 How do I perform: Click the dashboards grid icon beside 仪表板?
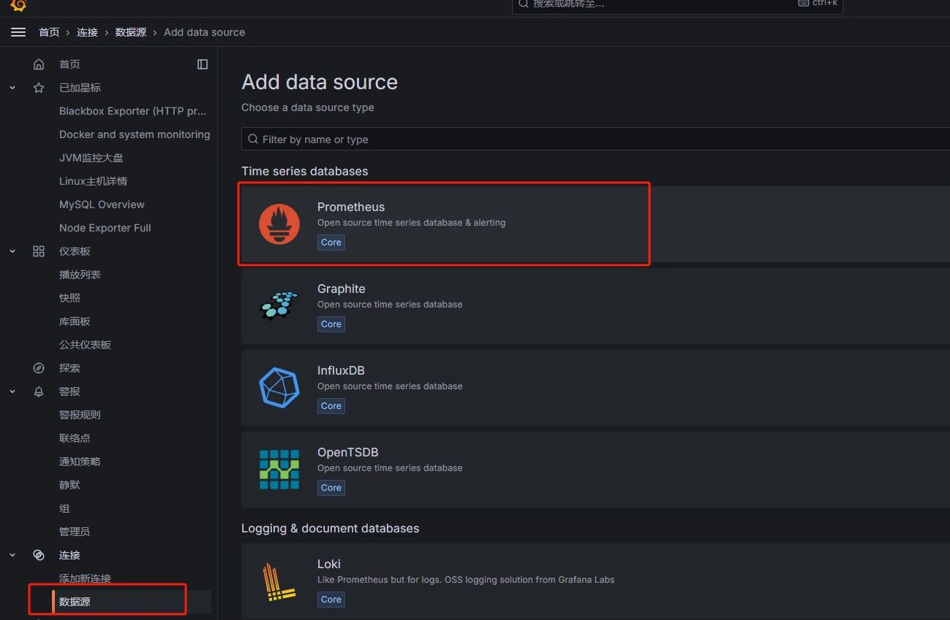point(39,251)
